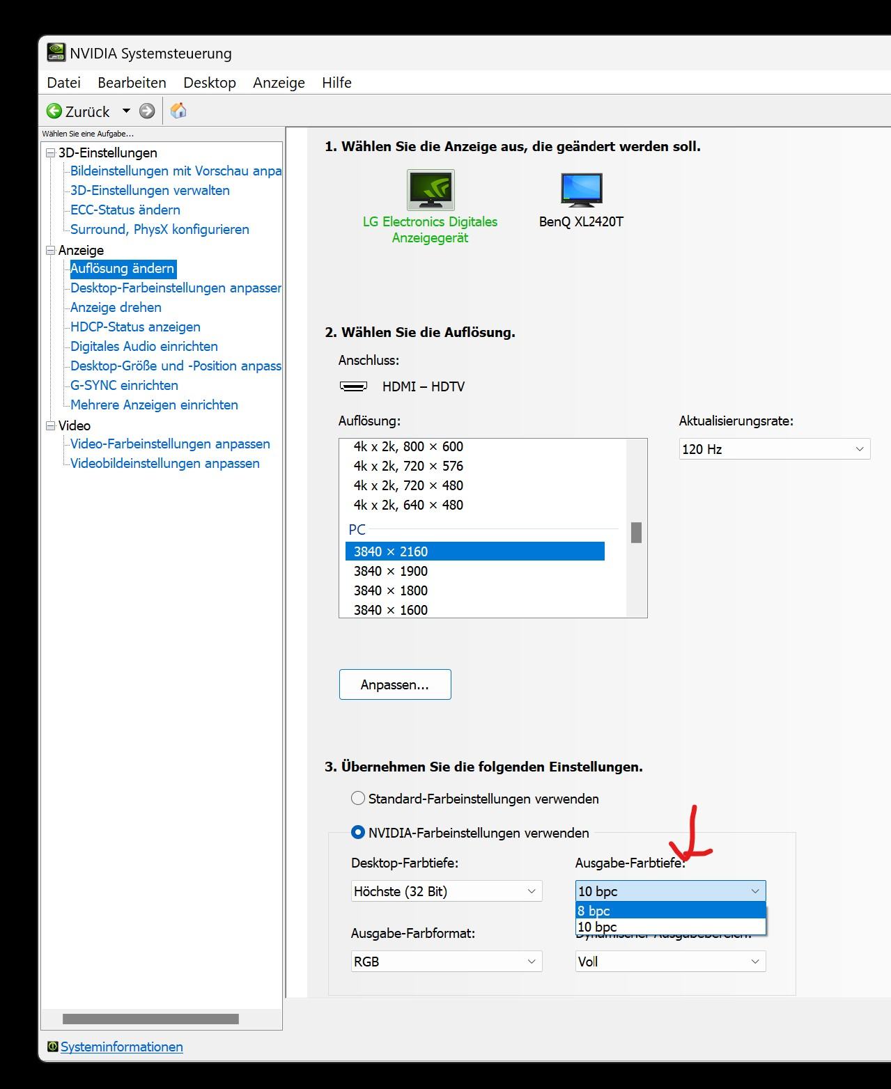Open Video-Farbeinstellungen anpassen
891x1089 pixels.
pos(170,444)
